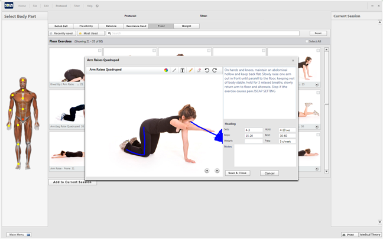
Task: Open the Filter menu
Action: pyautogui.click(x=77, y=6)
